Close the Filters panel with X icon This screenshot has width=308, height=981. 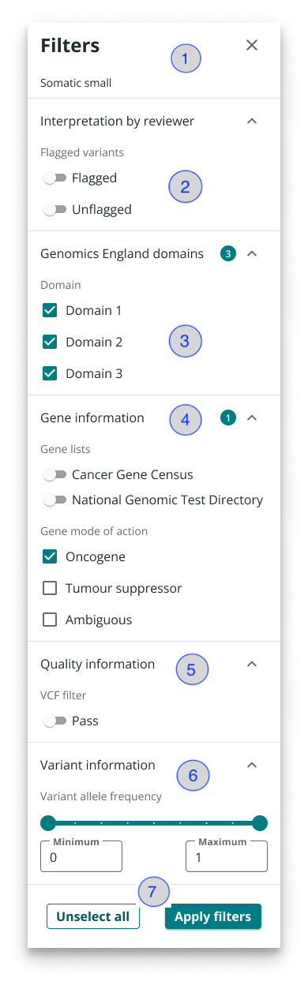click(x=252, y=45)
